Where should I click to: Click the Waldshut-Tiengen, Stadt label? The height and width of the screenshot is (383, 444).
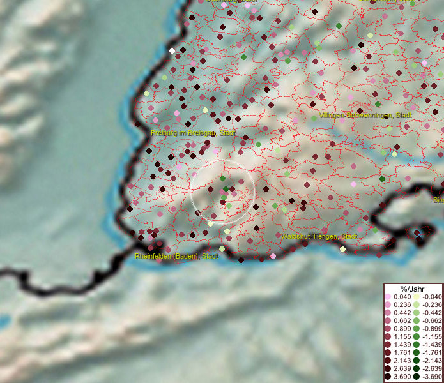319,236
